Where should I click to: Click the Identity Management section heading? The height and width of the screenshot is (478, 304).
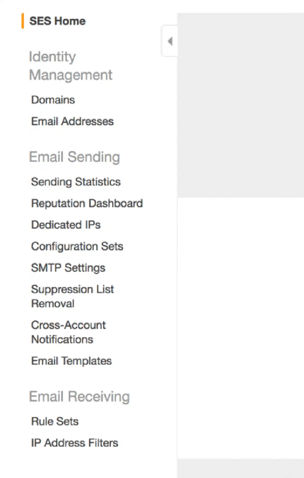tap(70, 66)
